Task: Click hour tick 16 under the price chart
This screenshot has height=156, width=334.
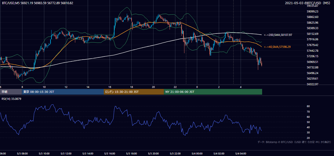Action: point(110,87)
